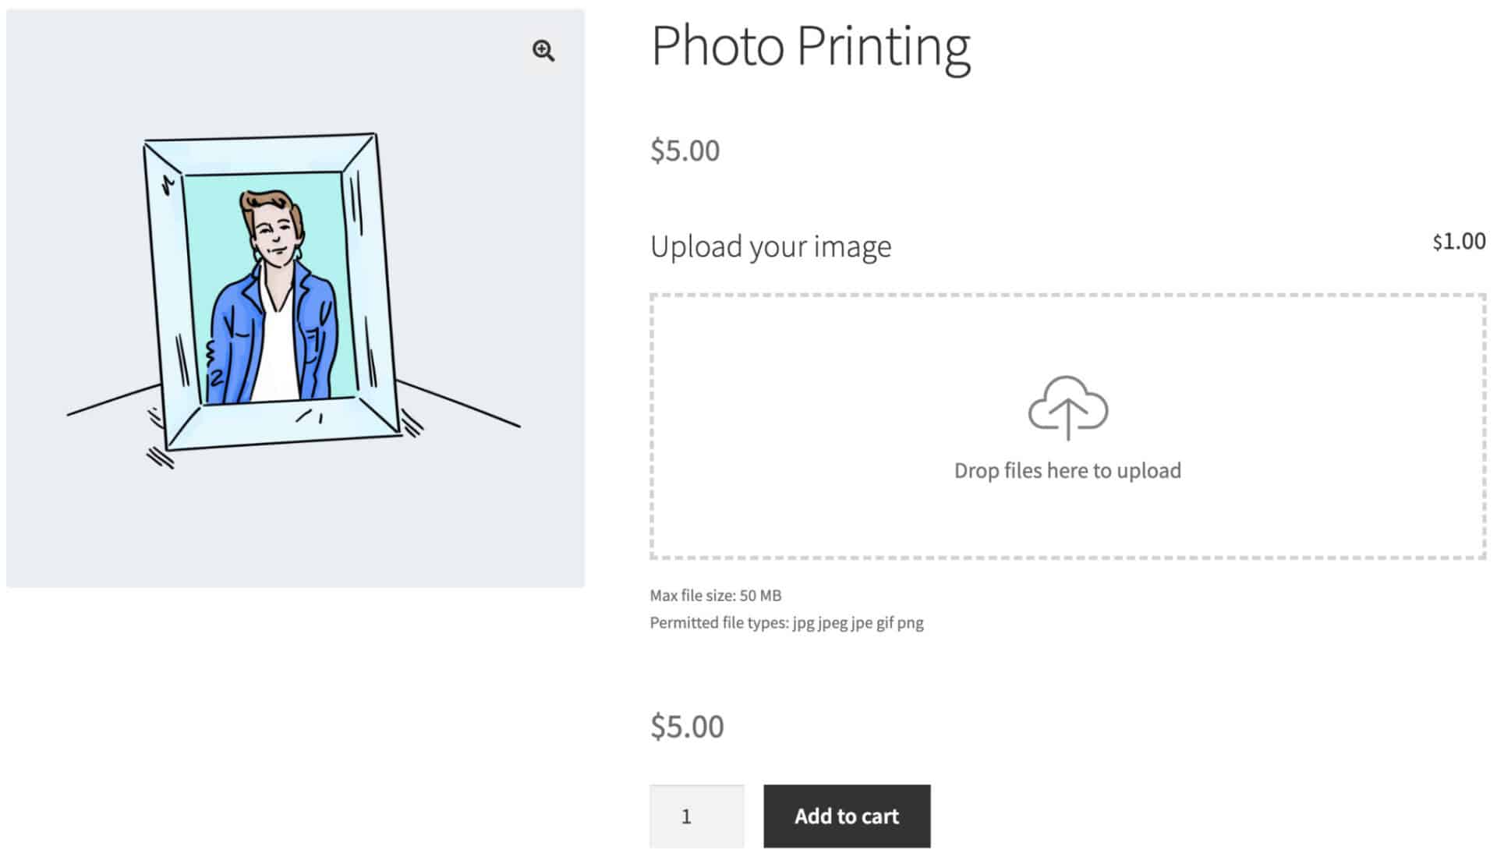Viewport: 1497px width, 857px height.
Task: Click the $1.00 upload option price
Action: click(x=1458, y=242)
